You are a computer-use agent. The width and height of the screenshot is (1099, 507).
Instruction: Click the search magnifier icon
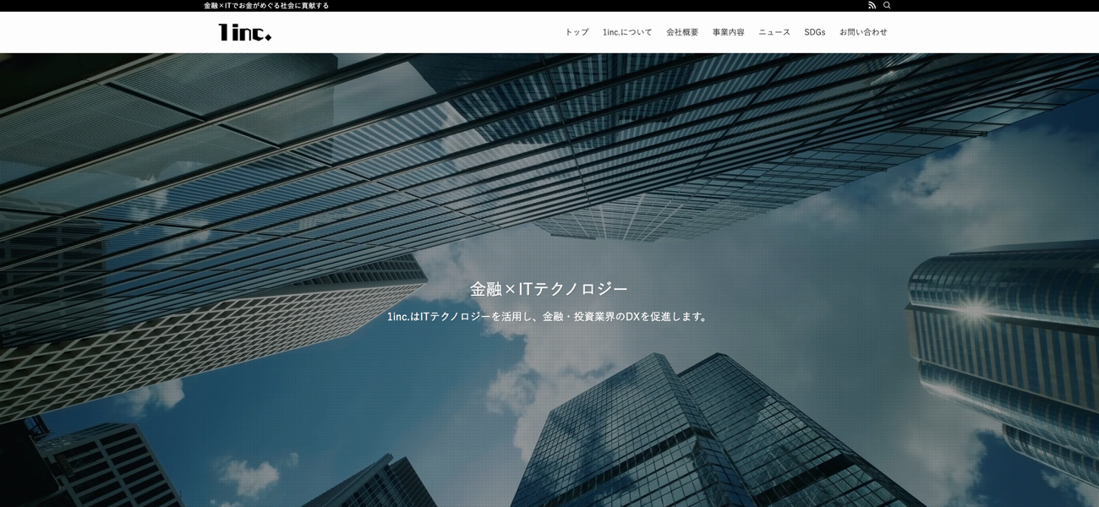887,5
